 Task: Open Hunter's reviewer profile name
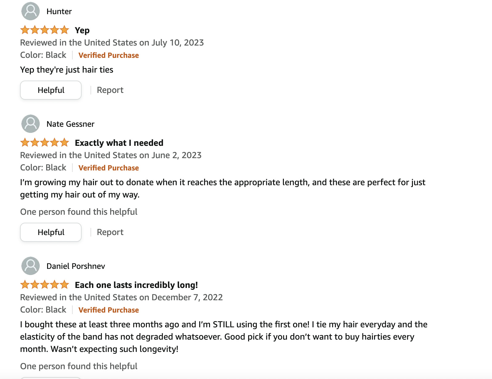(59, 12)
